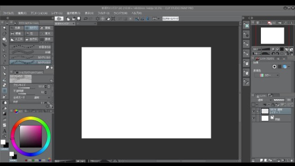Viewport: 295px width, 166px height.
Task: Select the Eyedropper tool
Action: tap(4, 62)
